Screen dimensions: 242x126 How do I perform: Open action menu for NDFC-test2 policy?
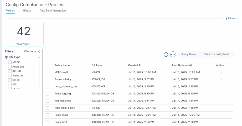tap(221, 72)
